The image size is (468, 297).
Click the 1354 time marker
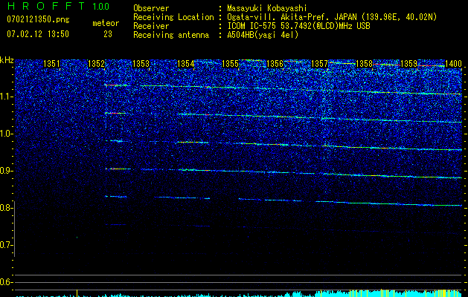(186, 64)
